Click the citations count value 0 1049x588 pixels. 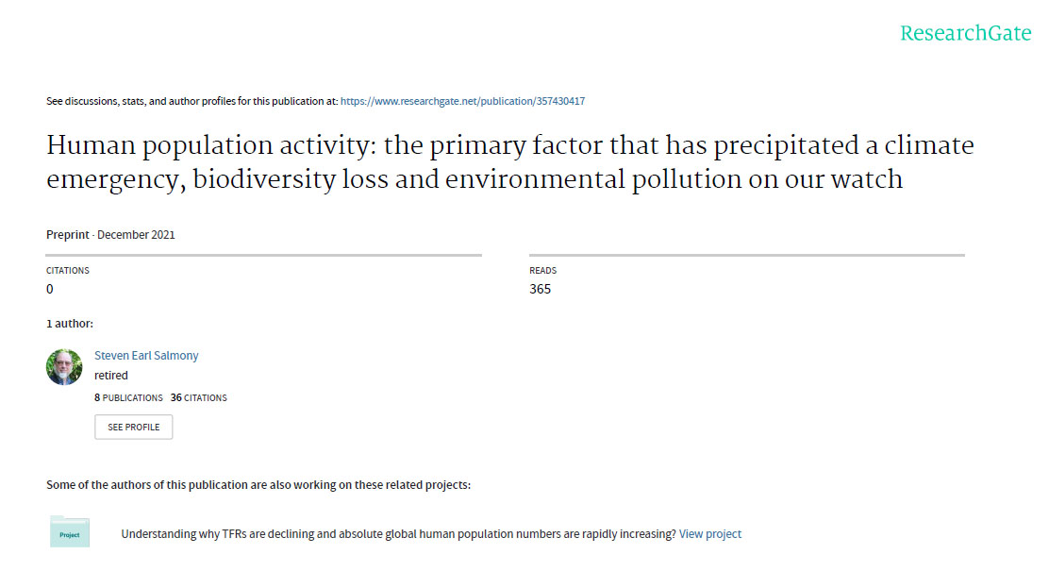point(49,290)
